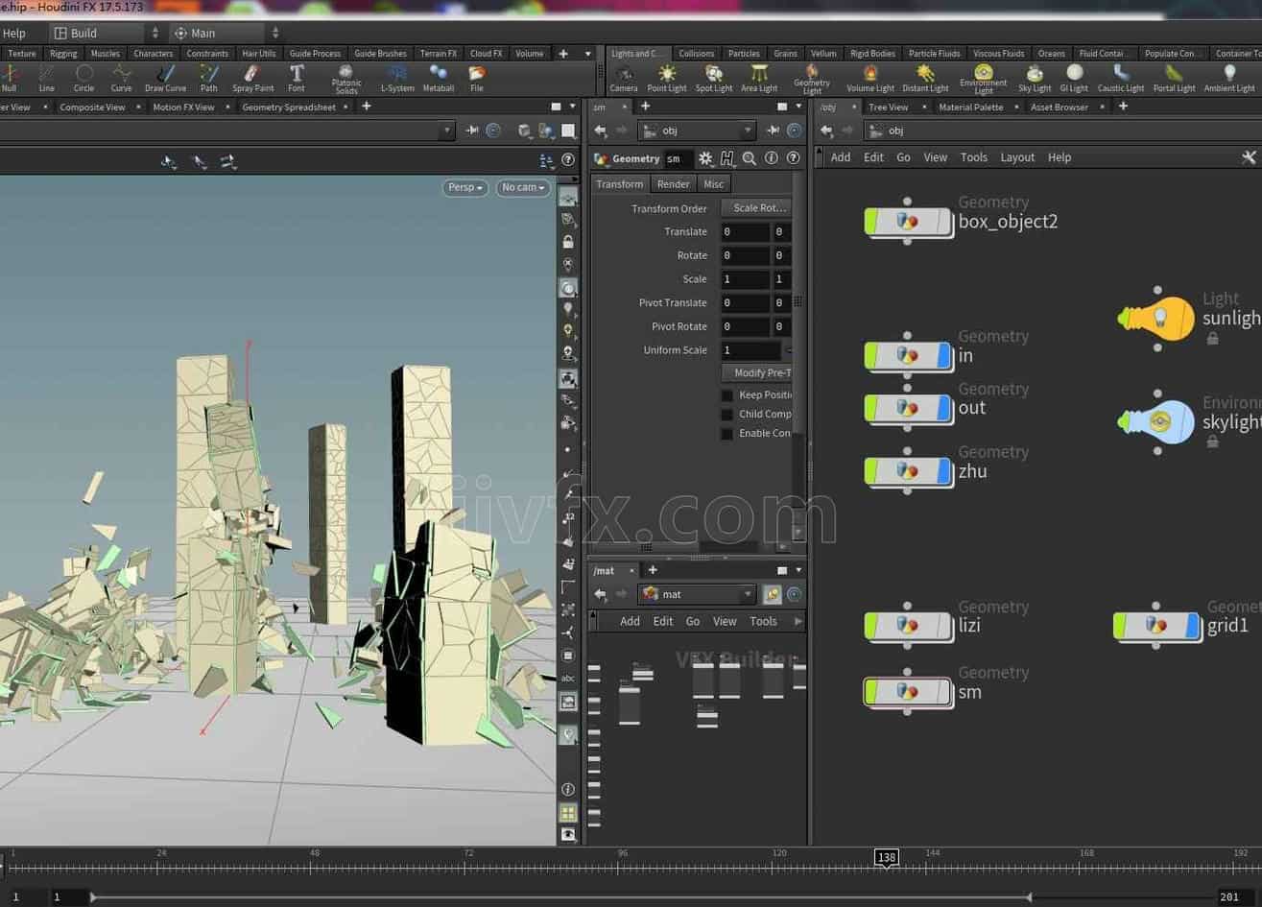Open parameter gear menu for sm
This screenshot has height=907, width=1262.
705,158
